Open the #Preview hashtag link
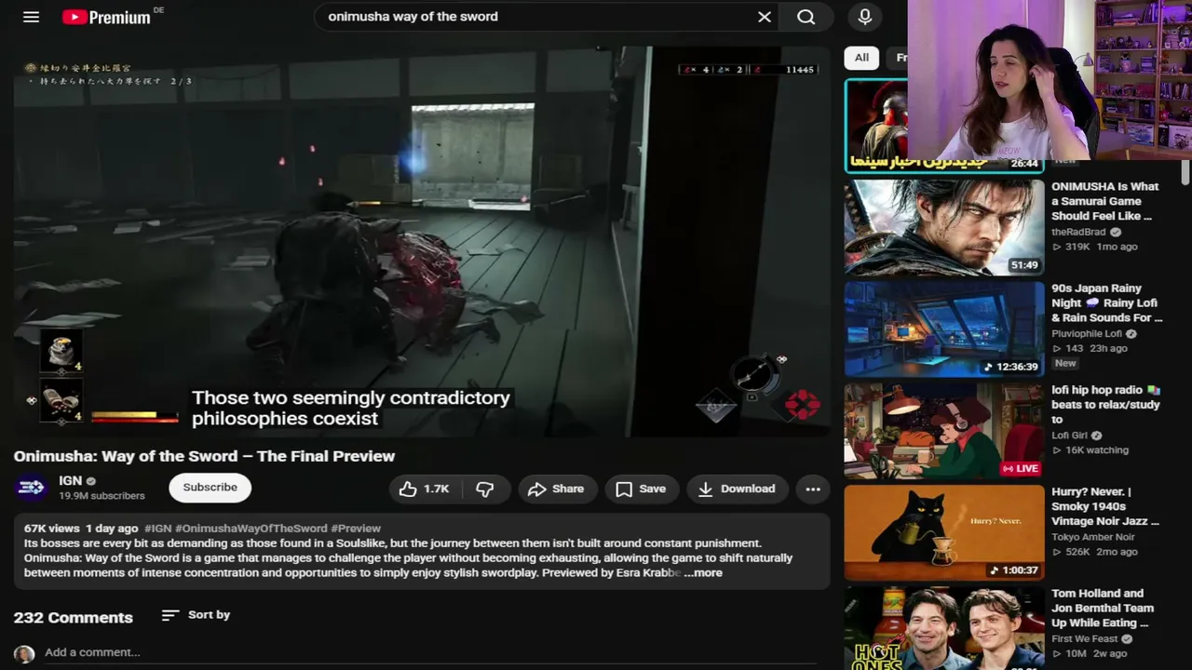This screenshot has height=670, width=1192. click(356, 529)
